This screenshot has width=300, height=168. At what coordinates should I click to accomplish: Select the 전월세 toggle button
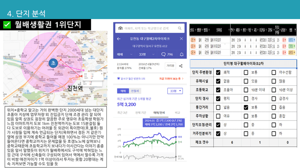point(135,91)
